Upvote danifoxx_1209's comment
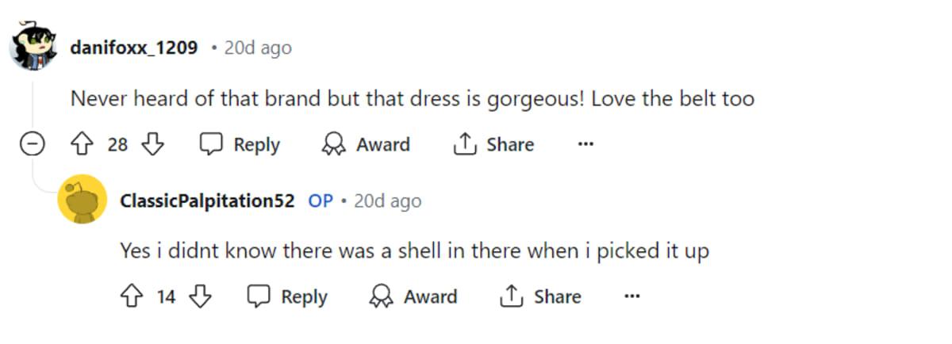Screen dimensions: 952x344 (x=83, y=144)
